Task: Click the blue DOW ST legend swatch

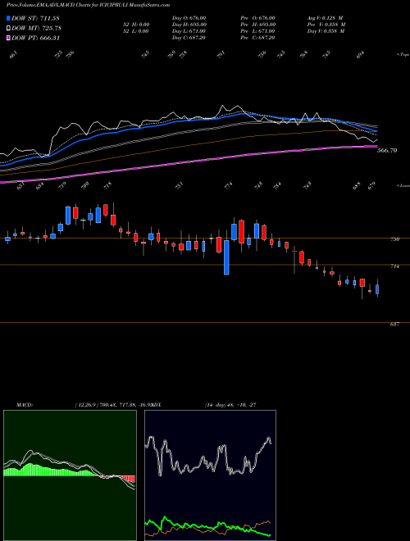Action: tap(9, 18)
